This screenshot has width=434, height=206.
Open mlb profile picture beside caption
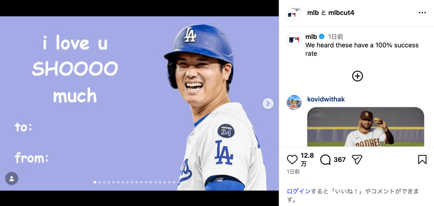[294, 40]
